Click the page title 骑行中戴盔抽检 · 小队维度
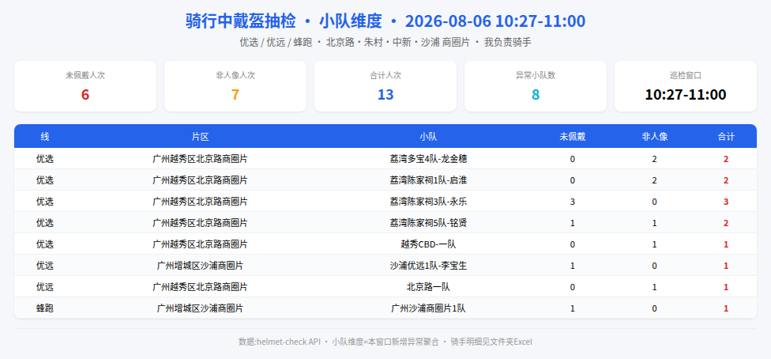Image resolution: width=771 pixels, height=359 pixels. point(284,21)
